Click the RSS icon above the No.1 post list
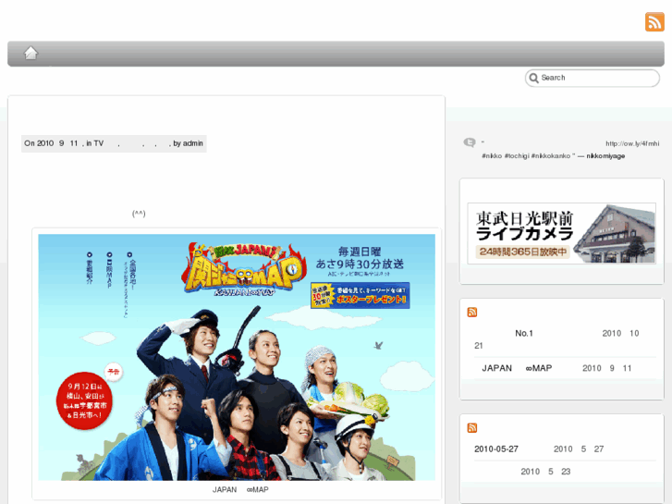Viewport: 672px width, 504px height. pos(471,313)
